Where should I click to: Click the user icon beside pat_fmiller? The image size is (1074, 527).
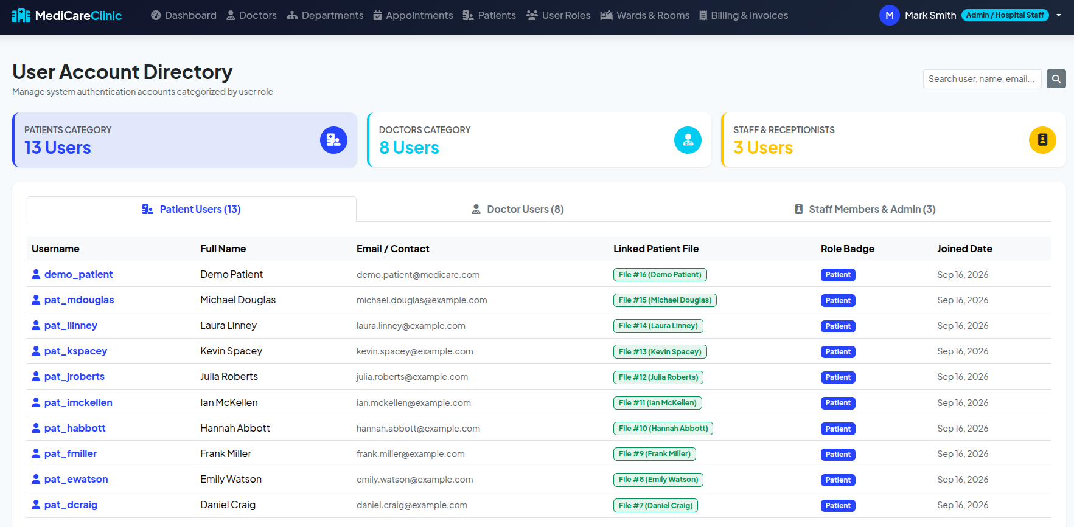[36, 453]
